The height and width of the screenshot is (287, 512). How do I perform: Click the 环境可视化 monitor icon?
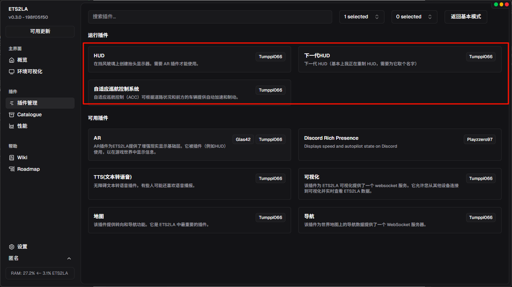(12, 72)
